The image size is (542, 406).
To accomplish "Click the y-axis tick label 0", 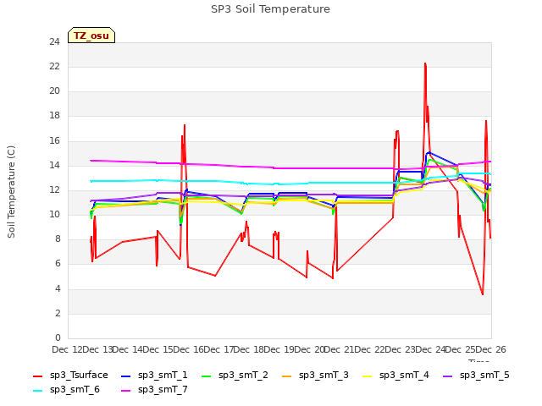I will 58,338.
